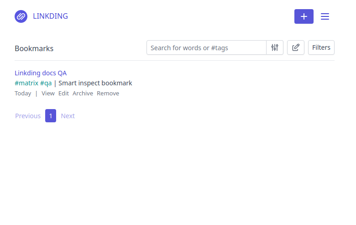The image size is (356, 225).
Task: Open the Filters panel button
Action: pyautogui.click(x=321, y=47)
